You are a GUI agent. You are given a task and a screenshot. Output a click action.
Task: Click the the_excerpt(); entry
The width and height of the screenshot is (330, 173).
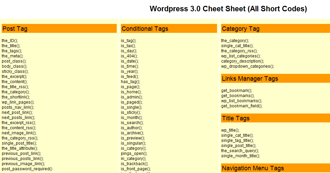pos(14,77)
